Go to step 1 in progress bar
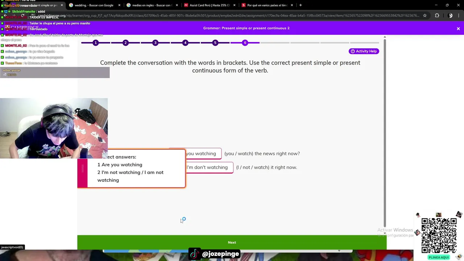Screen dimensions: 464x261 96,43
